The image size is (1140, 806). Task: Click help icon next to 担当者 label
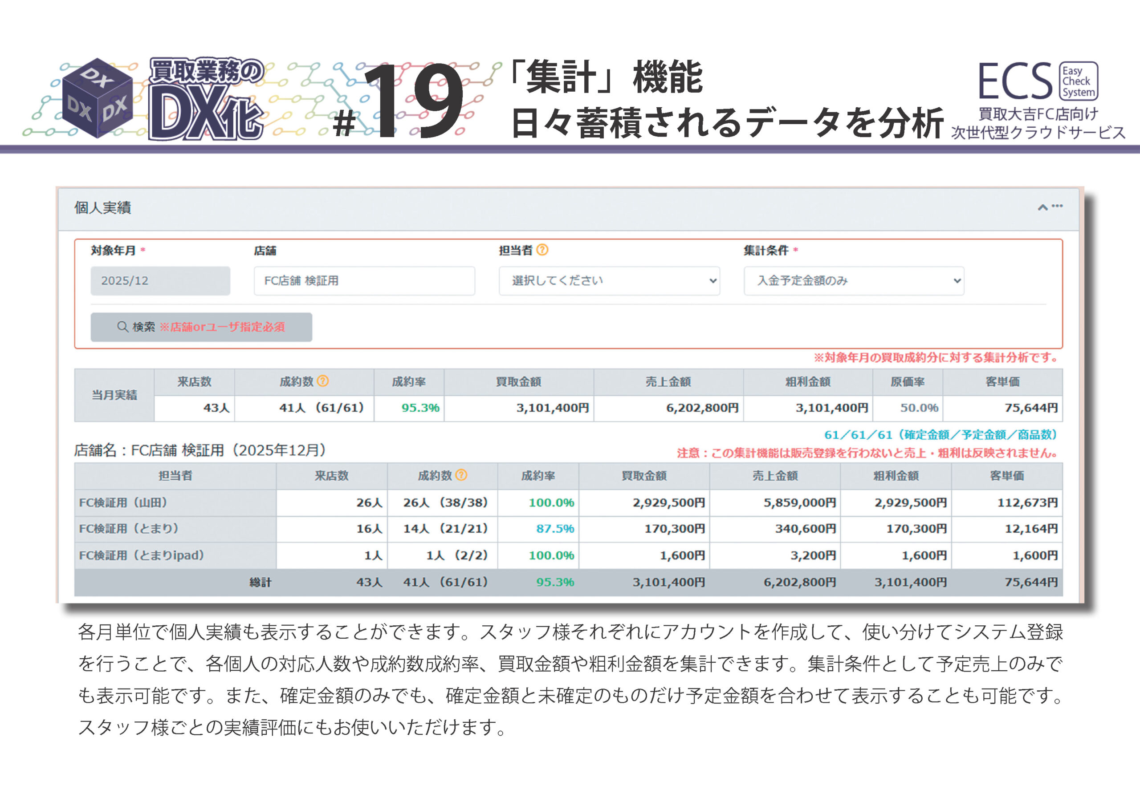click(x=543, y=250)
